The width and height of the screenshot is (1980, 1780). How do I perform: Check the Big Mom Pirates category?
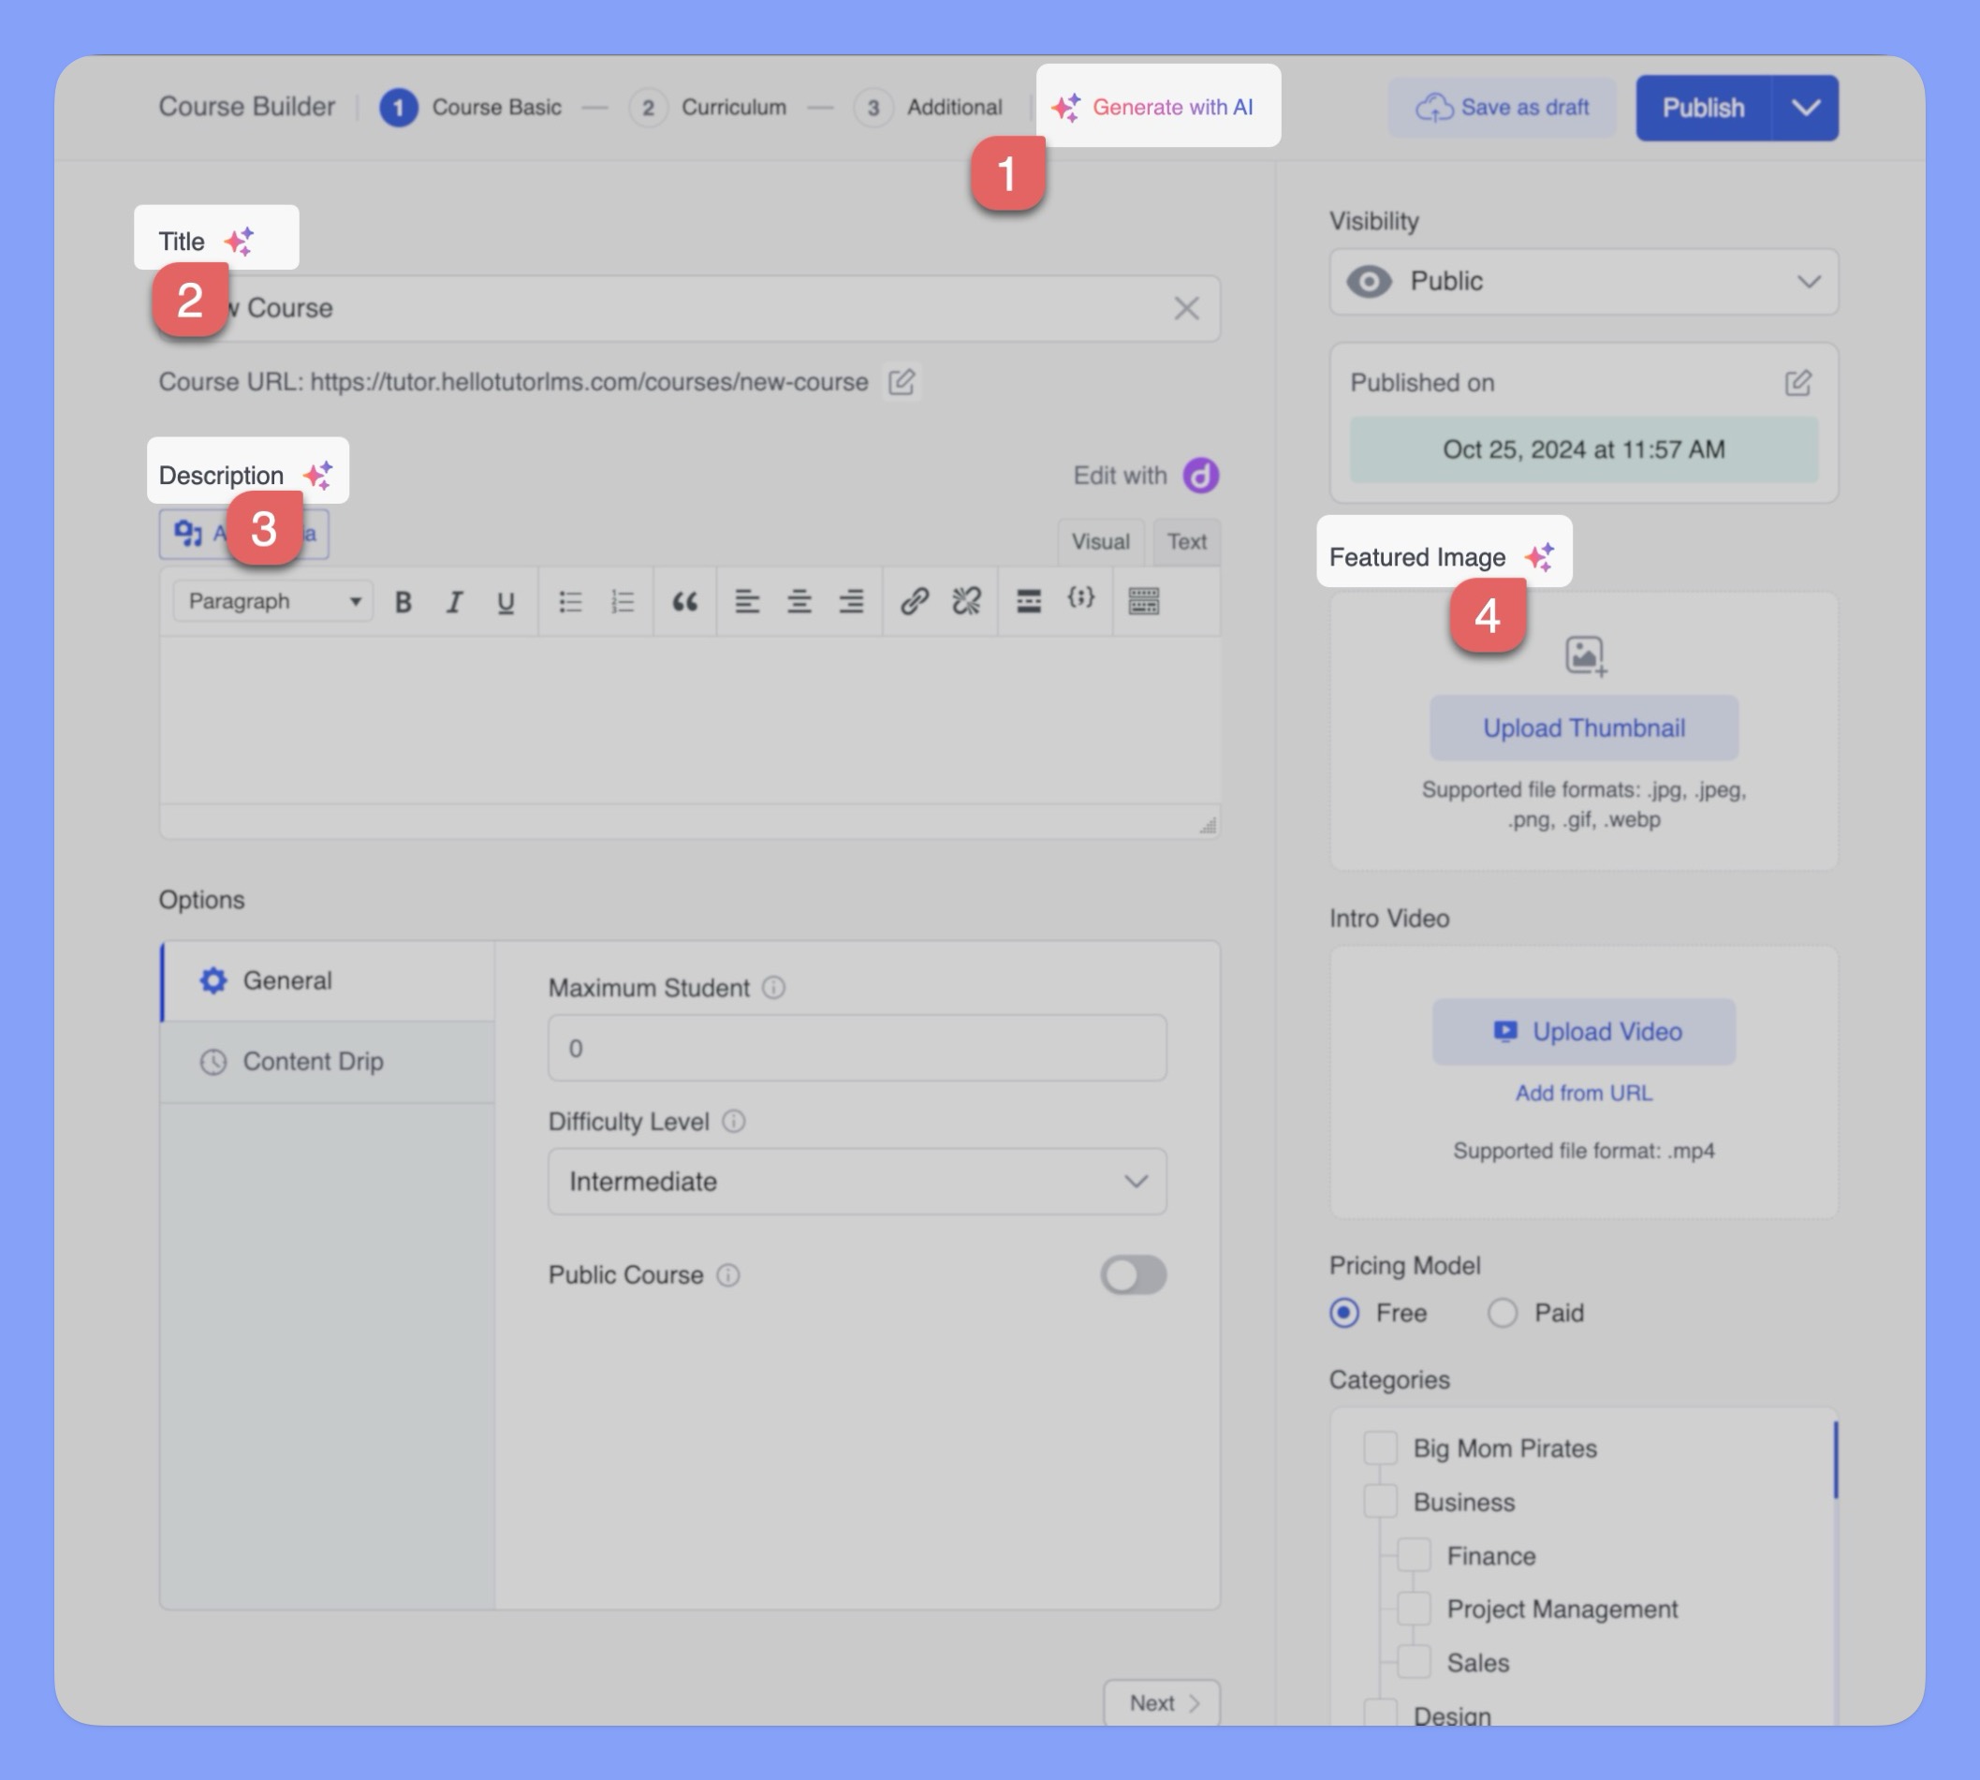(x=1380, y=1449)
